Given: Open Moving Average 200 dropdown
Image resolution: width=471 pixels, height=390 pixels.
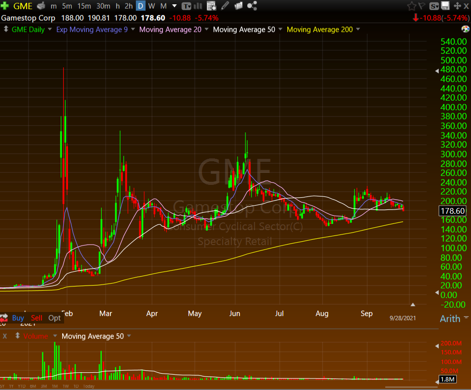Looking at the screenshot, I should 358,29.
